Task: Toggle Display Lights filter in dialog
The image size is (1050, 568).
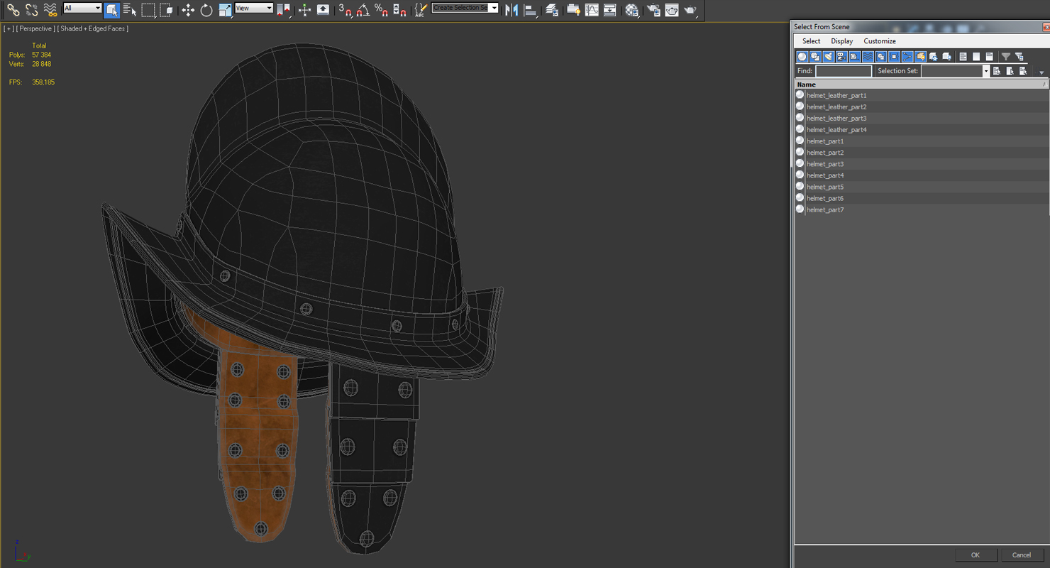Action: [829, 57]
